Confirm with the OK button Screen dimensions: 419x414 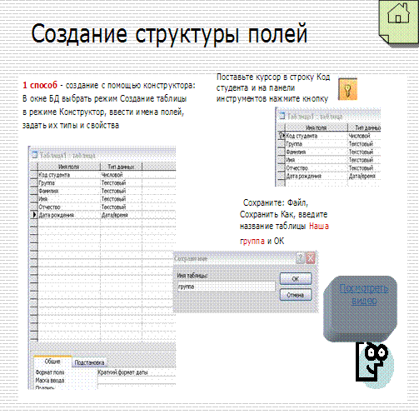point(296,279)
